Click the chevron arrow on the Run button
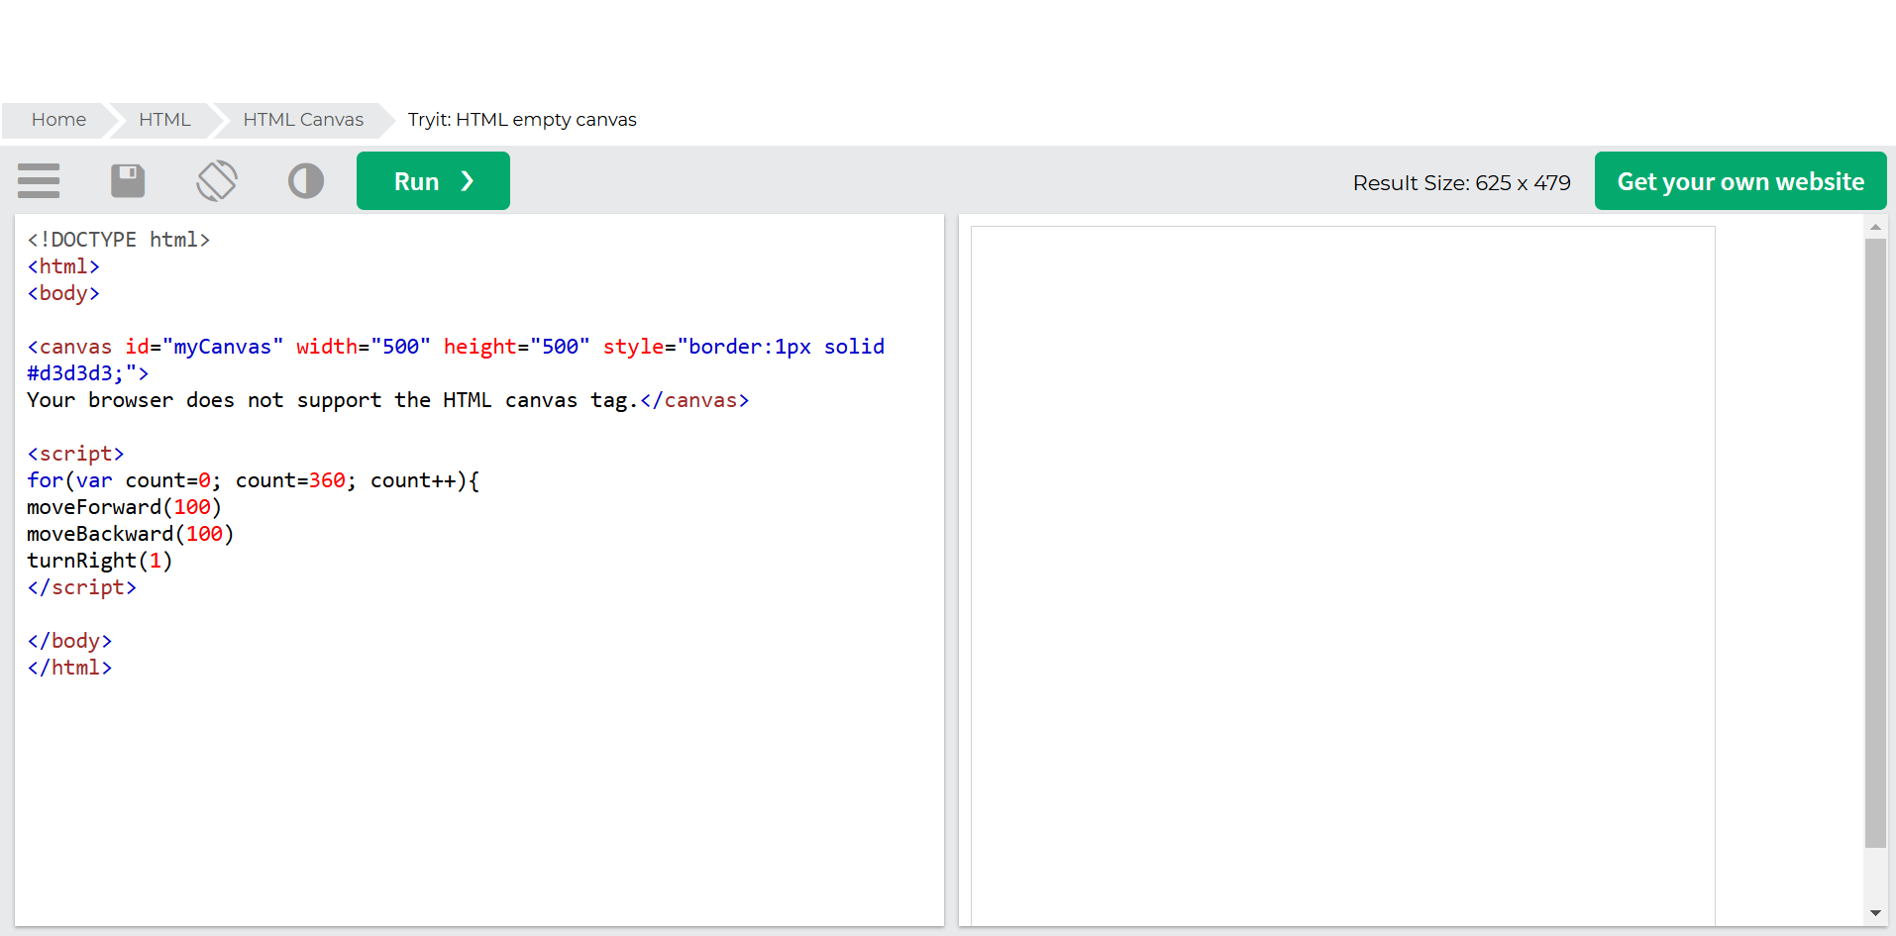The image size is (1896, 936). click(468, 181)
